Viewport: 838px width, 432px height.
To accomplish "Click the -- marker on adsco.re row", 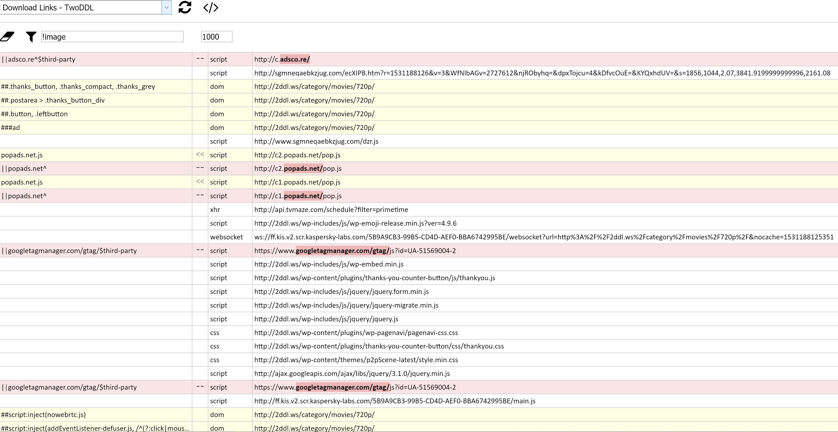I will [x=200, y=59].
